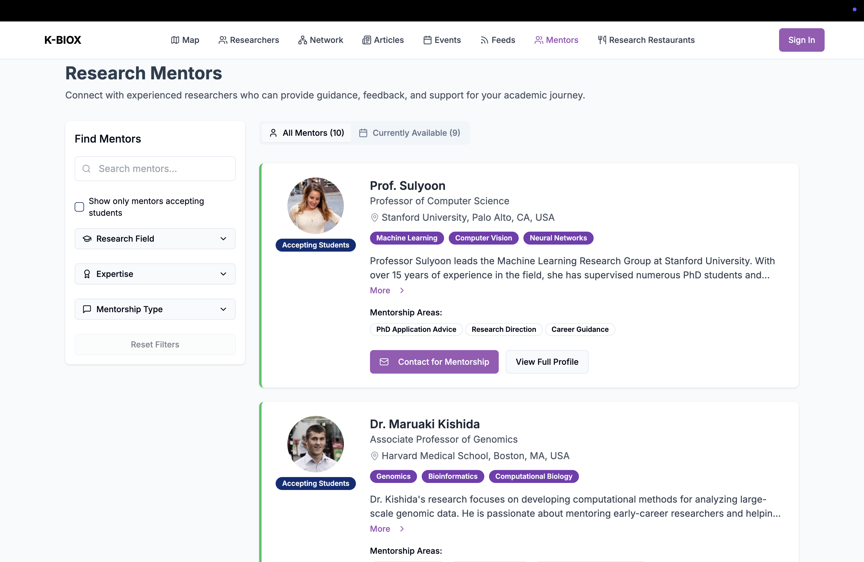Viewport: 864px width, 562px height.
Task: Click the Sign In button
Action: coord(801,40)
